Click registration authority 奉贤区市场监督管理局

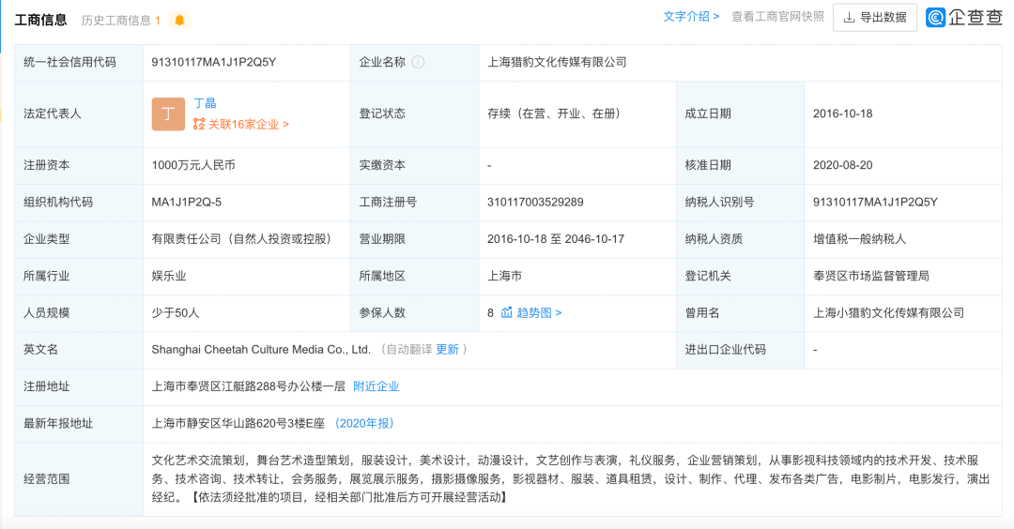[871, 276]
